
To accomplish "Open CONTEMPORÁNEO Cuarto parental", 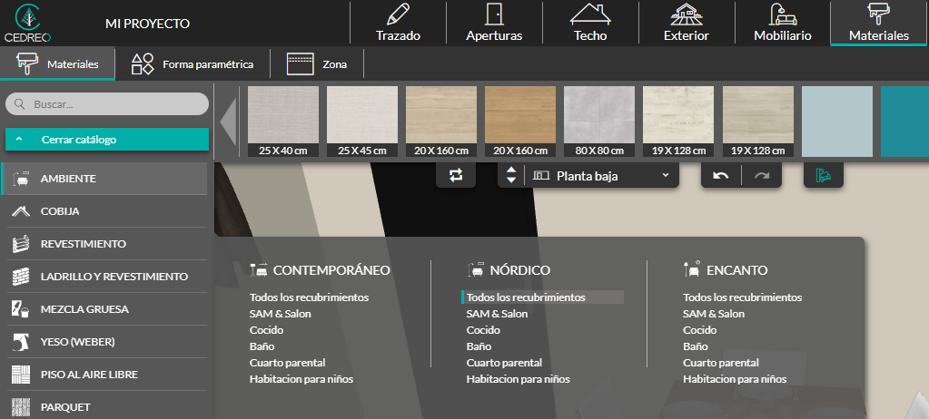I will click(x=287, y=363).
